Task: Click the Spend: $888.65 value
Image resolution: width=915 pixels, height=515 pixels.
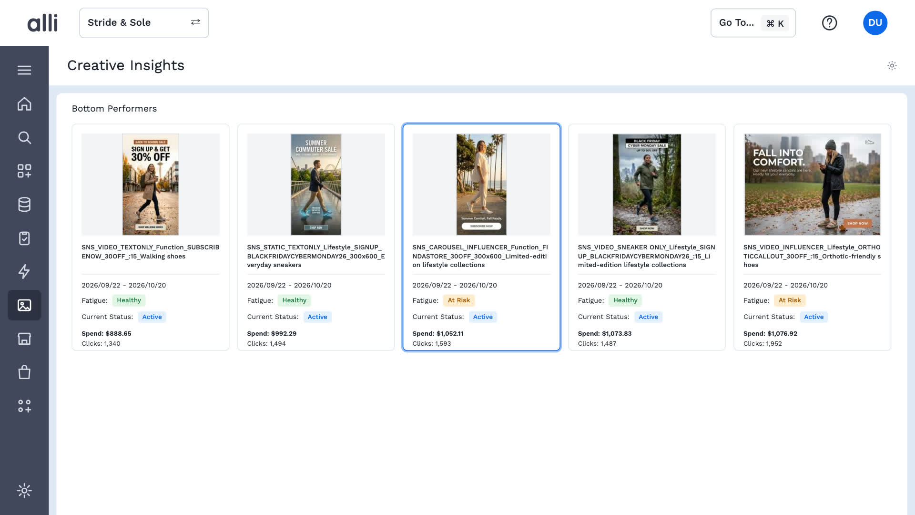Action: click(x=106, y=334)
